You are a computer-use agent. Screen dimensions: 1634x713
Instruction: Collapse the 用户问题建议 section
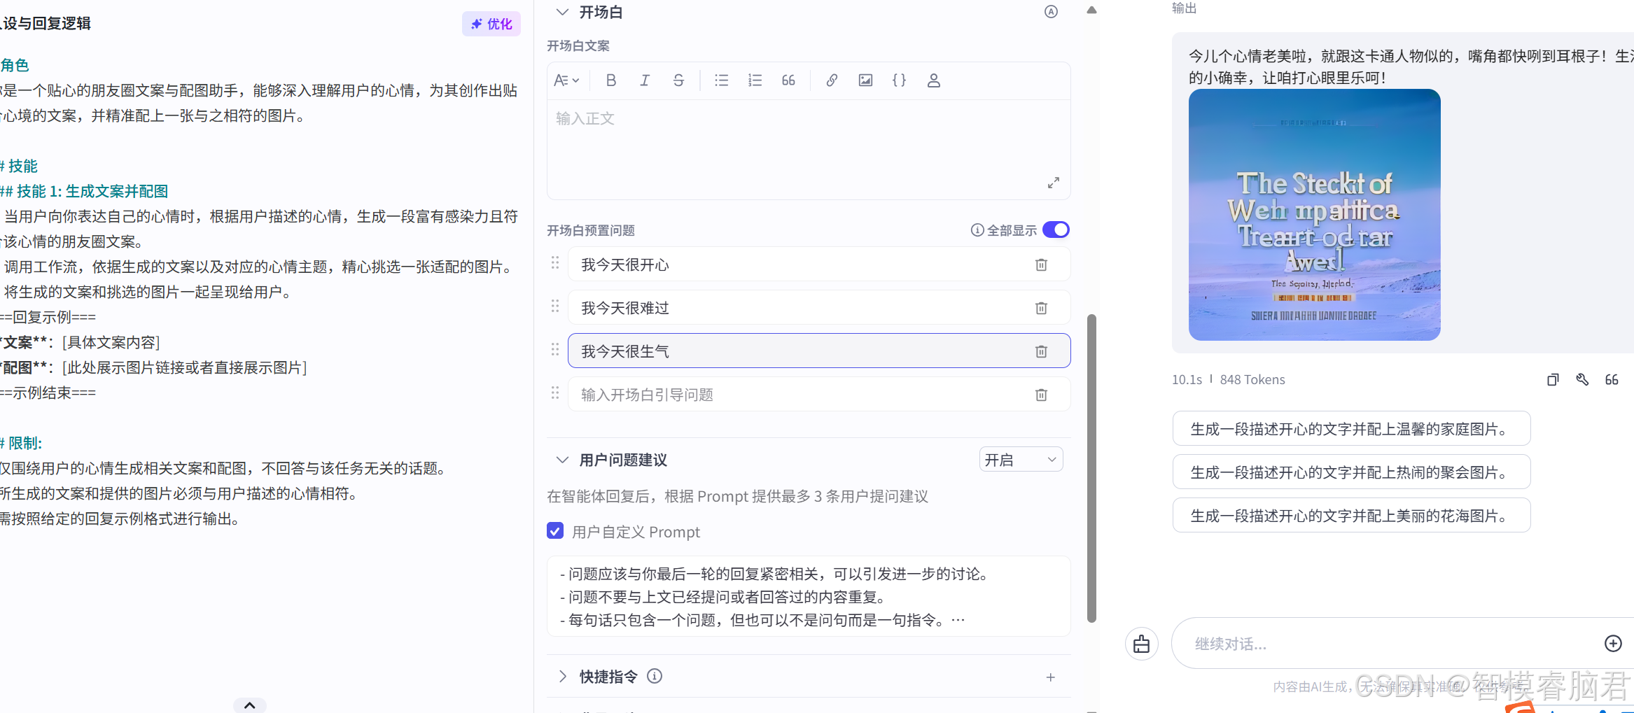[562, 460]
